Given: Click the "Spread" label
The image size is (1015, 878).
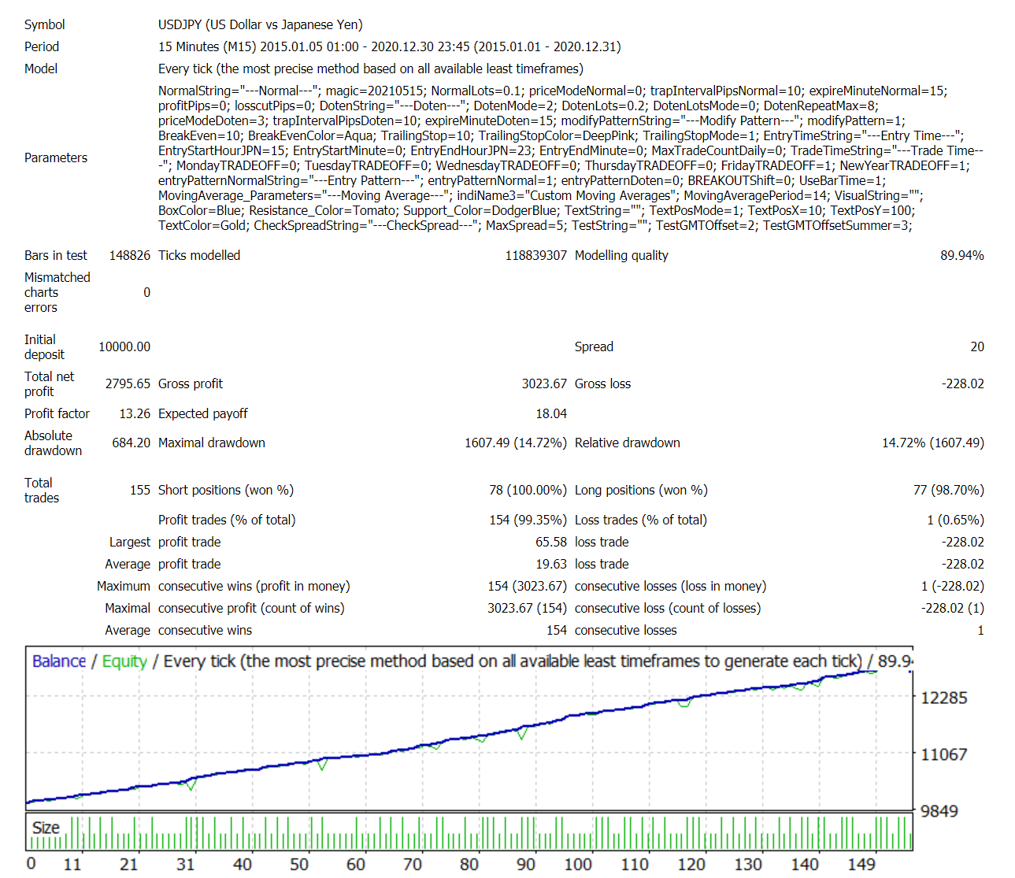Looking at the screenshot, I should point(594,347).
